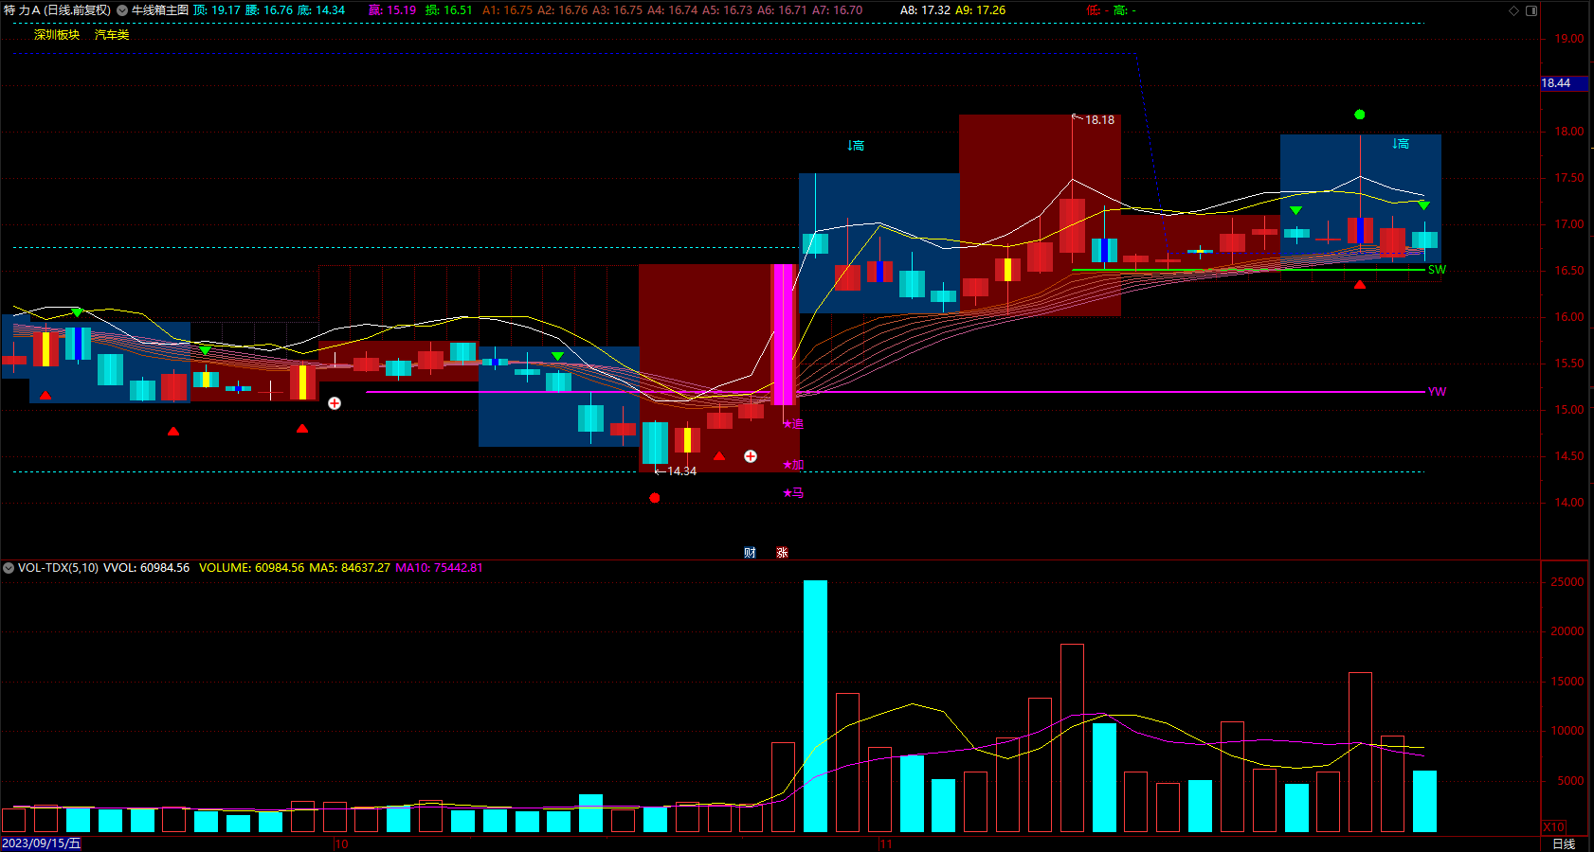Click the plus circle marker near October start
This screenshot has width=1594, height=852.
(x=335, y=403)
